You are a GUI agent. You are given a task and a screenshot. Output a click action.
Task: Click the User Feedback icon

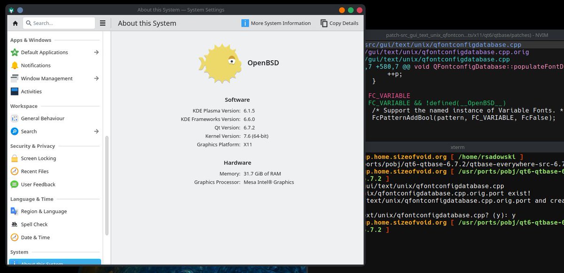(x=15, y=185)
